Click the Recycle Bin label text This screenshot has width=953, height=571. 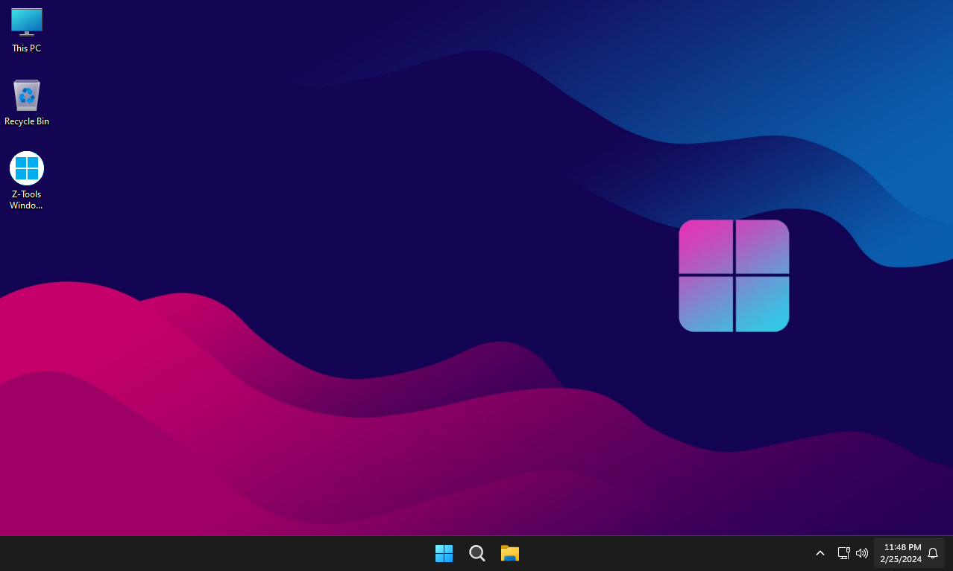[26, 121]
